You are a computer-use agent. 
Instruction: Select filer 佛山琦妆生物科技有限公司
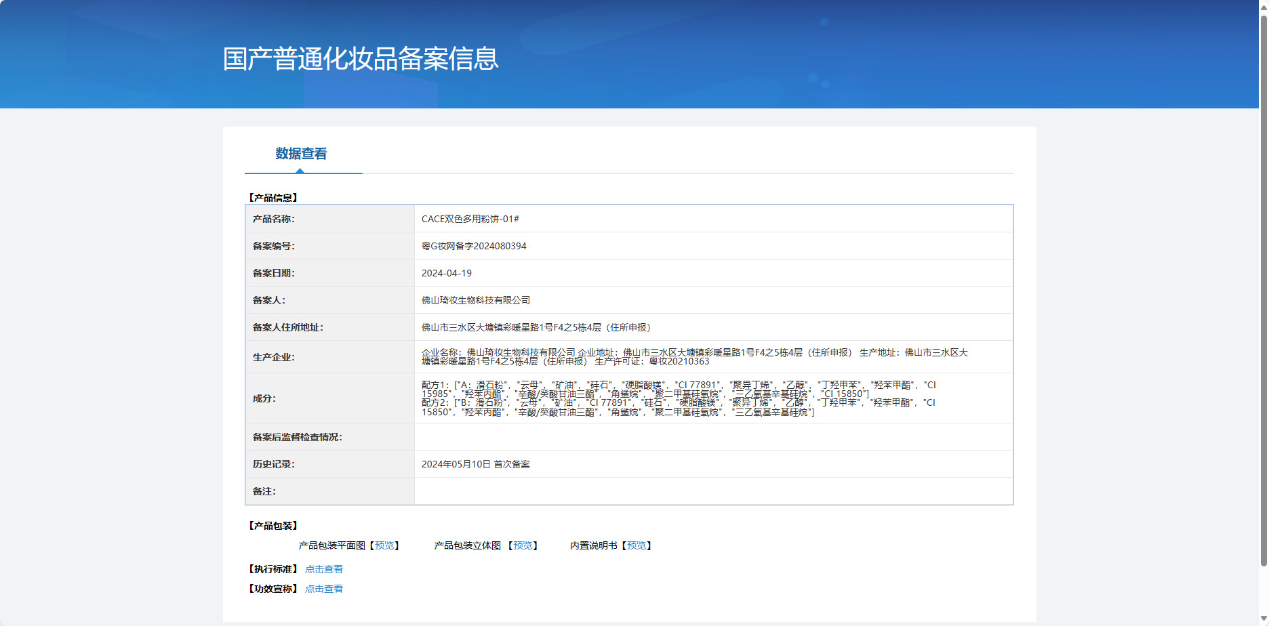[476, 300]
